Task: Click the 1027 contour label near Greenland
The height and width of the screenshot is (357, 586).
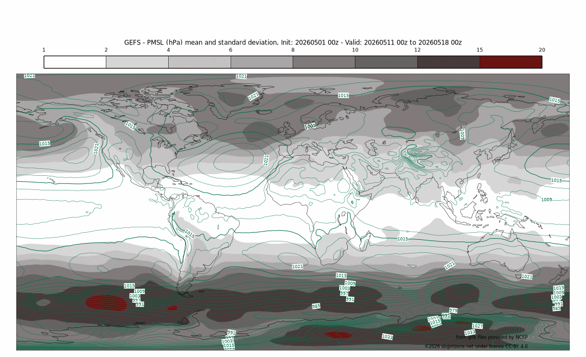Action: pos(253,96)
